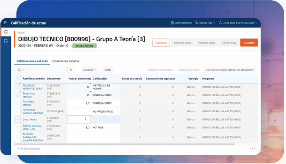Click the acta search sidebar icon
The width and height of the screenshot is (286, 164).
click(x=6, y=32)
